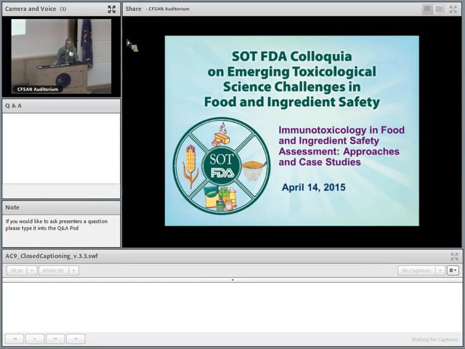Click the CFSAN Auditorium label in the Share header
The height and width of the screenshot is (349, 465).
point(169,9)
